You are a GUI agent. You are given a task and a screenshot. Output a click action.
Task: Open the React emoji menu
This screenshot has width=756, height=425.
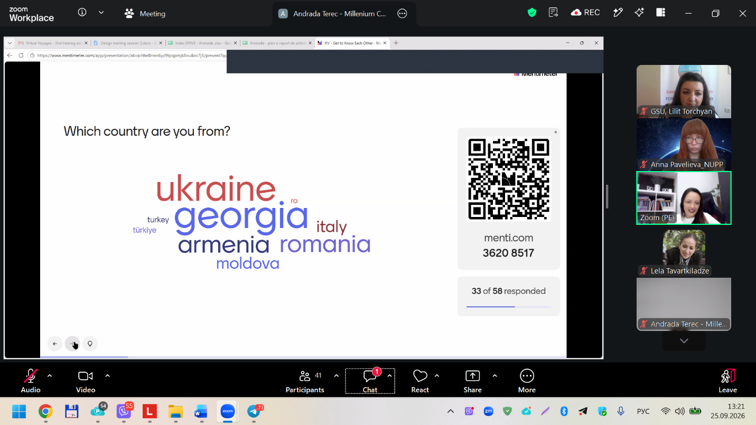pos(420,381)
